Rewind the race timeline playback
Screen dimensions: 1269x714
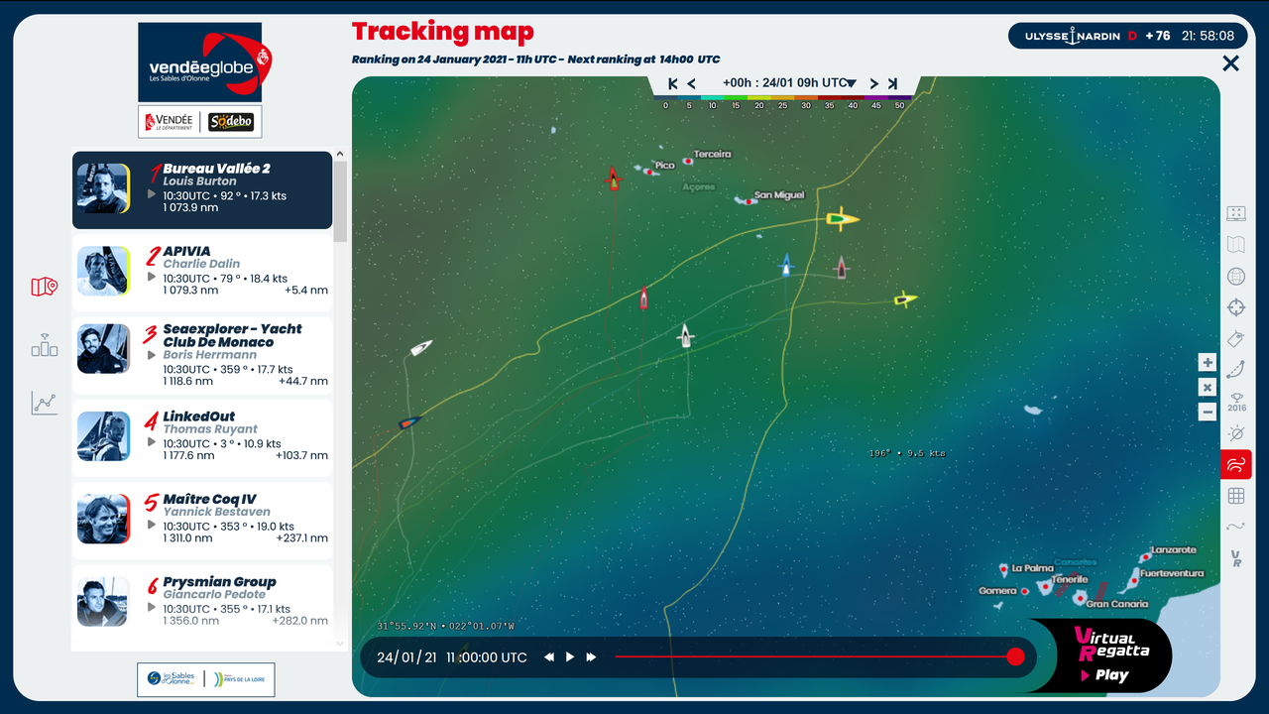[x=549, y=657]
